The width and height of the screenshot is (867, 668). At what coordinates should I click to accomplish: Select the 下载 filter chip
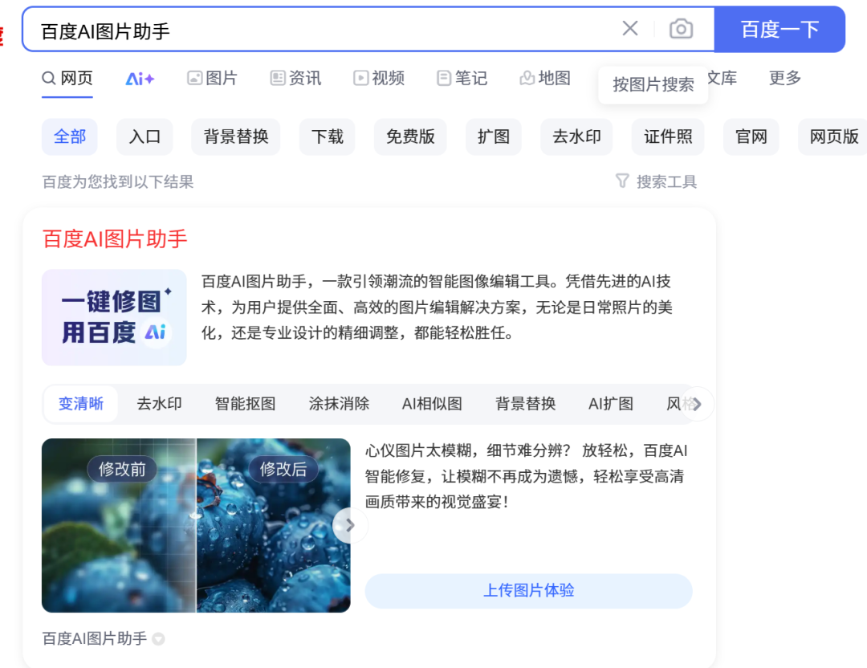pyautogui.click(x=328, y=136)
